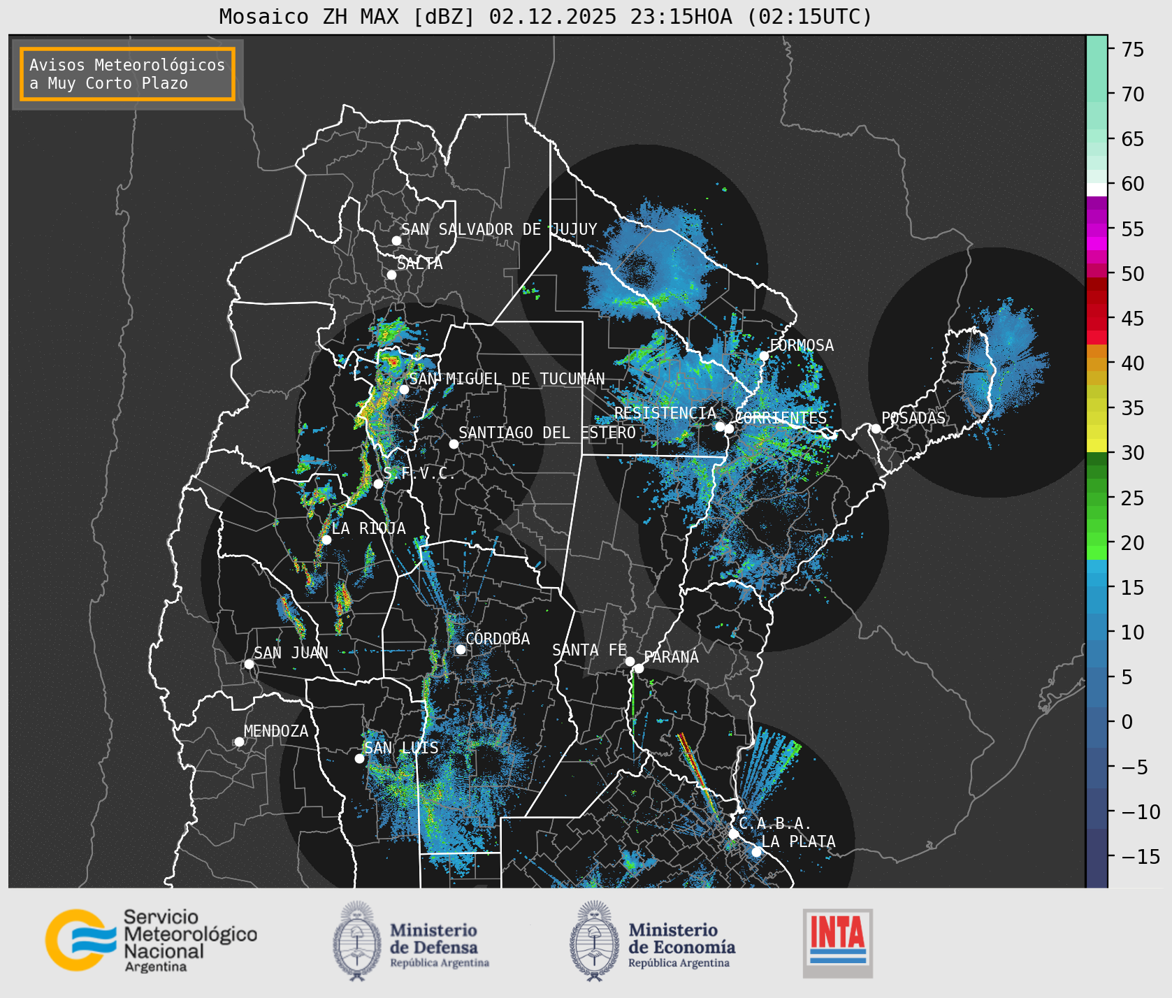This screenshot has height=998, width=1172.
Task: Click the 75 colorbar tick label
Action: (1133, 50)
